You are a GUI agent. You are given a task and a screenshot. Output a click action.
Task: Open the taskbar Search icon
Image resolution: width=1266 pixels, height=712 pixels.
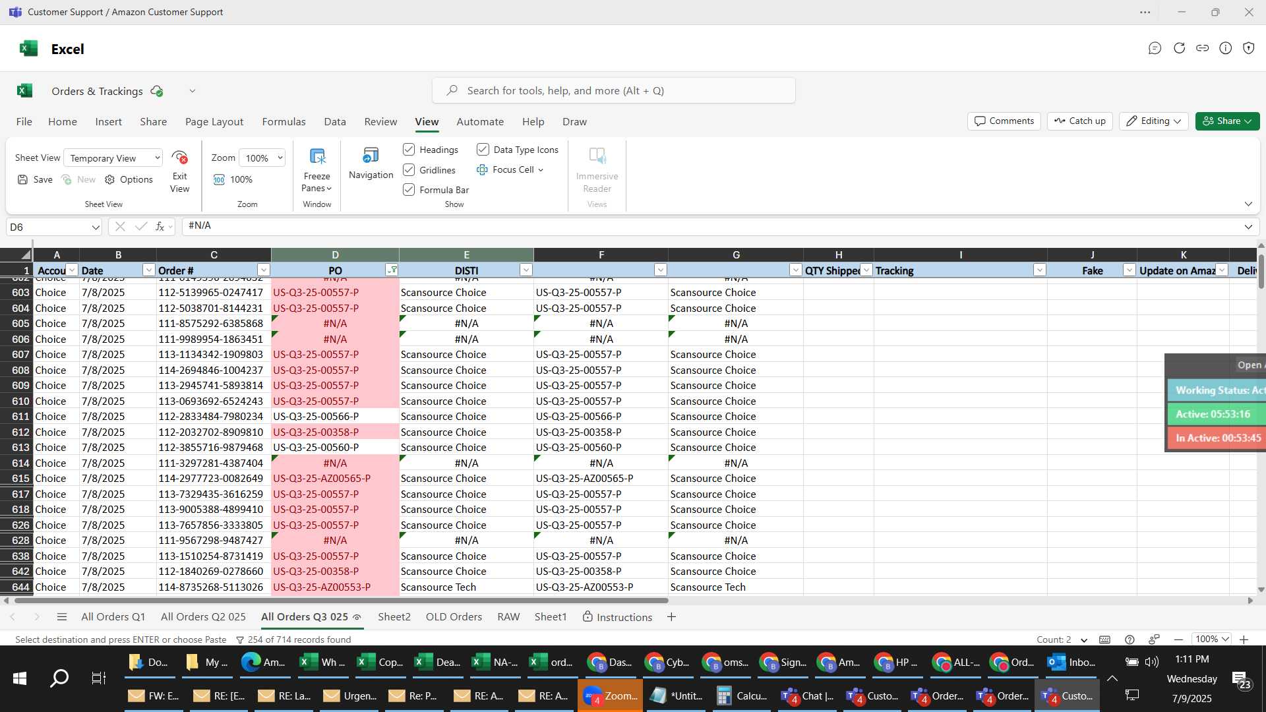pos(59,678)
